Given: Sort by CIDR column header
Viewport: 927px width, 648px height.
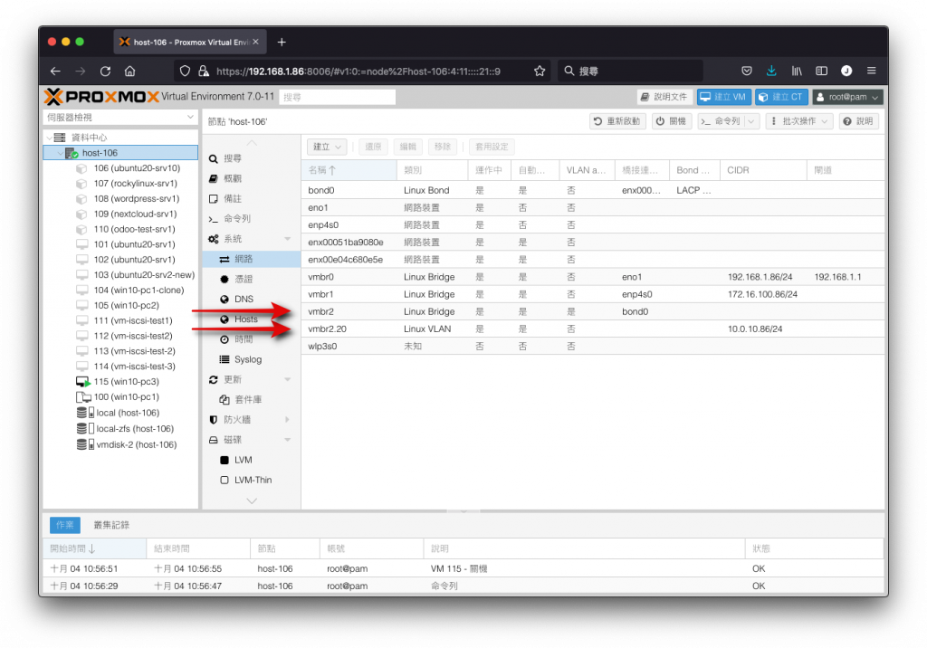Looking at the screenshot, I should (763, 170).
